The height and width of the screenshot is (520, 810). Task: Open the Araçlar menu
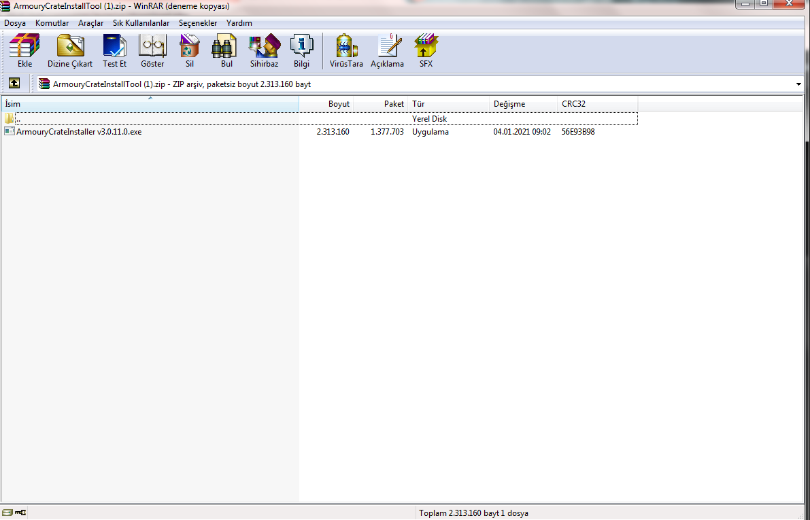(91, 23)
